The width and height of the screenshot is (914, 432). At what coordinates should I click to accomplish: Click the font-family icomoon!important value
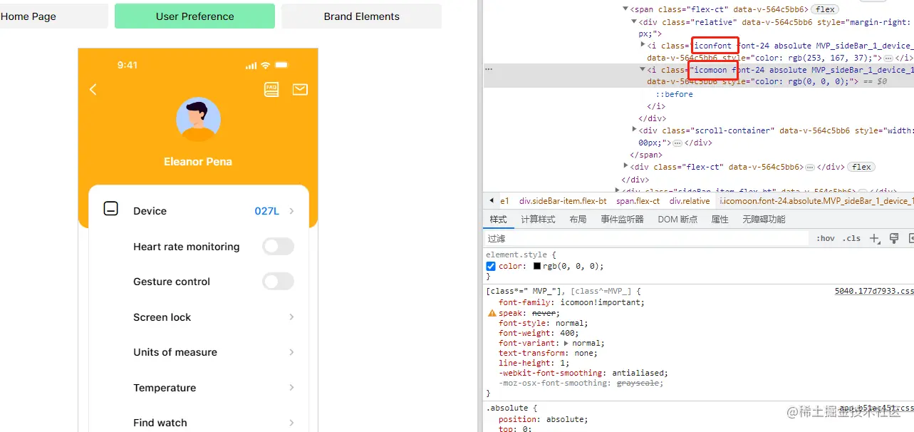point(602,302)
